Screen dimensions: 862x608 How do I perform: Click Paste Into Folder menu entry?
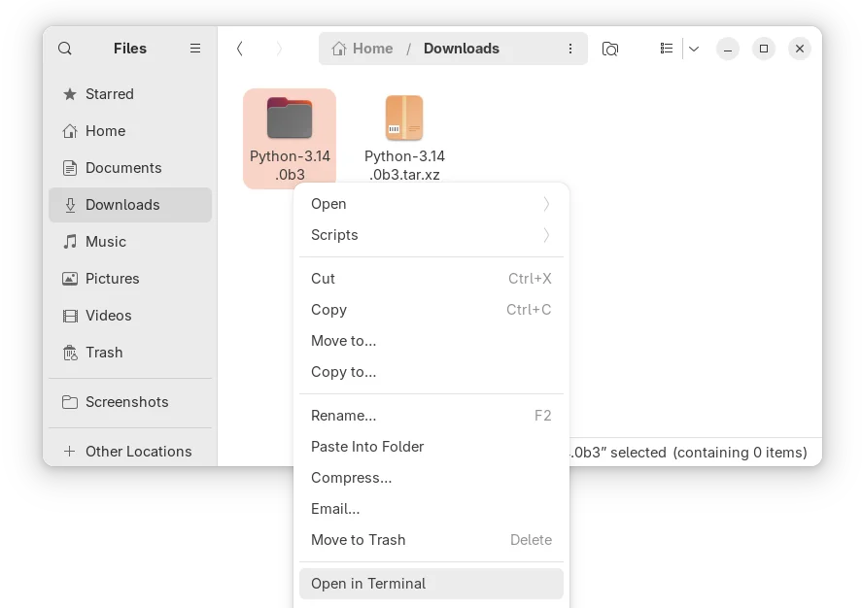click(431, 447)
